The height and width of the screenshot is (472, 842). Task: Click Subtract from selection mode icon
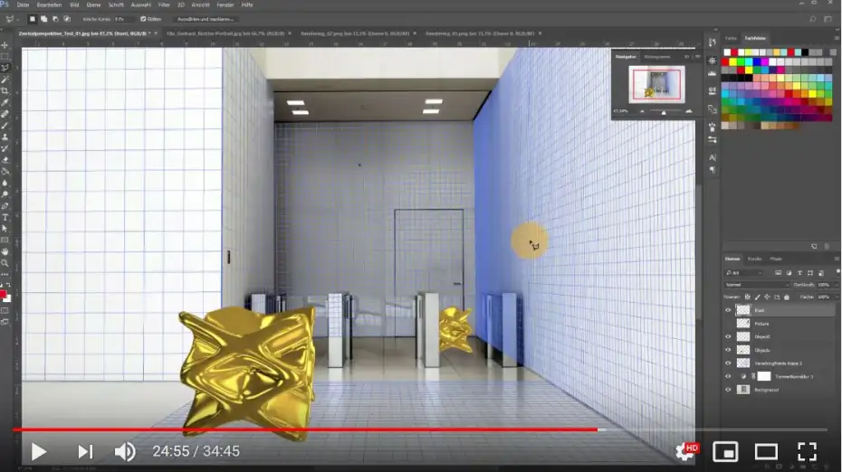pyautogui.click(x=55, y=19)
